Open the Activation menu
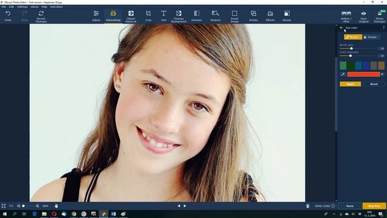387x218 pixels. click(56, 7)
